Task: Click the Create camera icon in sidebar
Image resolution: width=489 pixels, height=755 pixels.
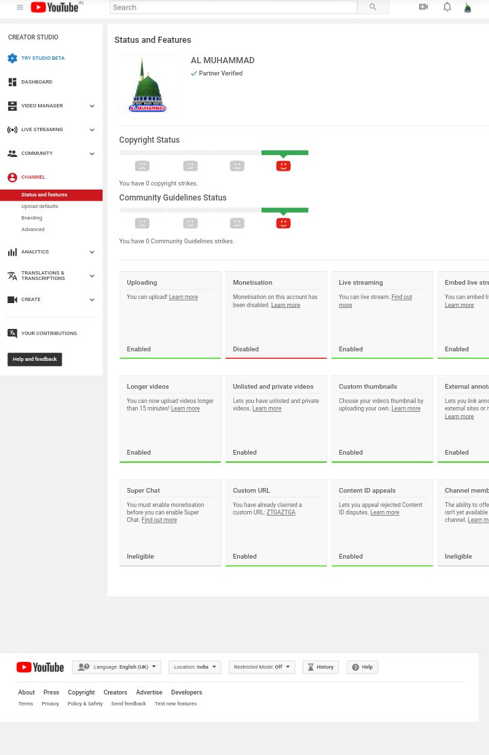Action: (x=12, y=300)
